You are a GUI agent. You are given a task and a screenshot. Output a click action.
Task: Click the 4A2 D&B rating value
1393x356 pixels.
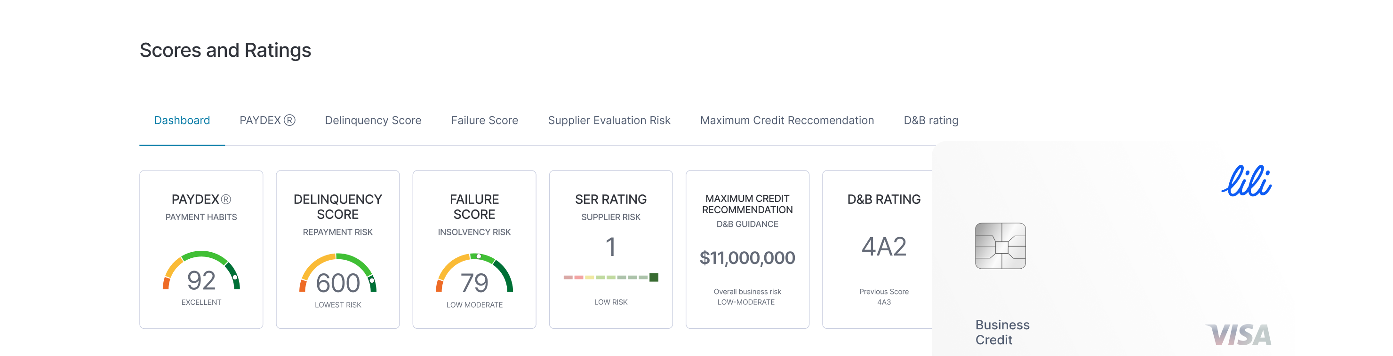(x=884, y=247)
